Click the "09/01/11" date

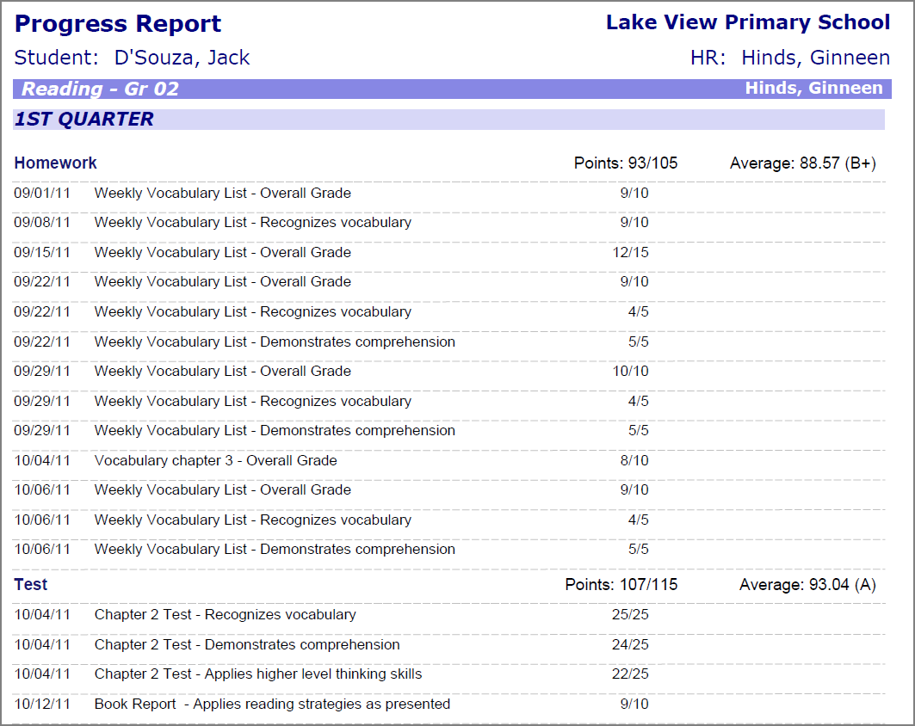click(42, 193)
